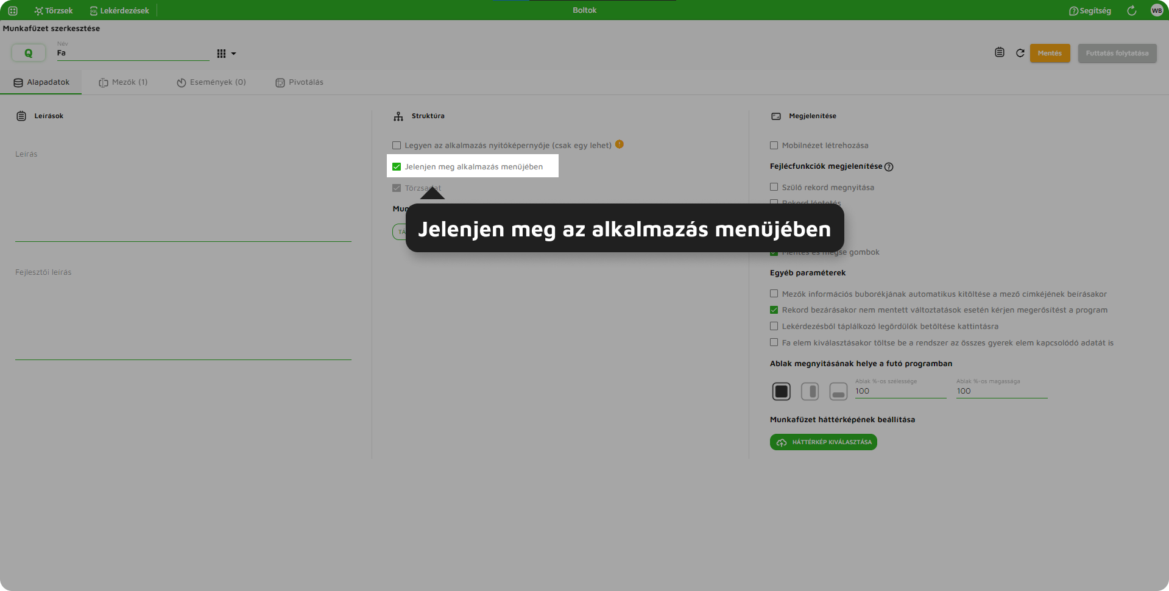Open the Törzsek menu
Viewport: 1169px width, 591px height.
(54, 10)
